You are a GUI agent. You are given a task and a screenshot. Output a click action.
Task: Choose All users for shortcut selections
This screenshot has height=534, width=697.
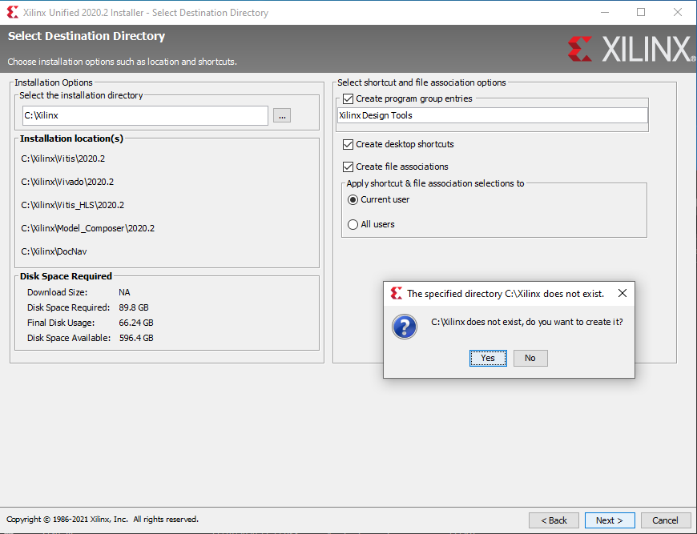tap(353, 224)
